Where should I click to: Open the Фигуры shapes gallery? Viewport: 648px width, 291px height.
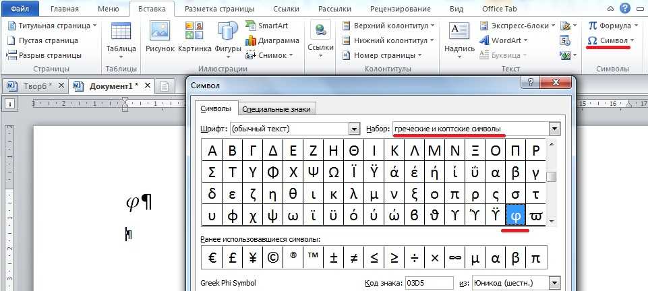coord(227,40)
